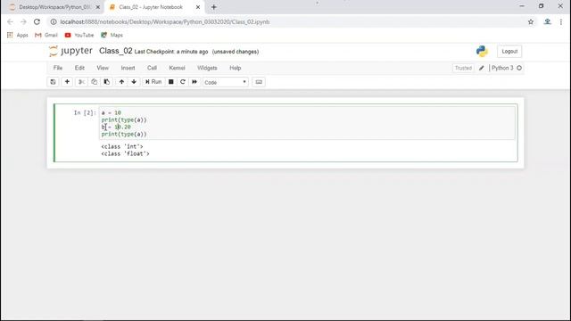Click output text <class 'int'>
The image size is (571, 321).
tap(122, 146)
